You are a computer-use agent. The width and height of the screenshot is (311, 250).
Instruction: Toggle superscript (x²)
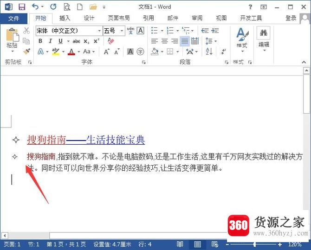[x=97, y=41]
